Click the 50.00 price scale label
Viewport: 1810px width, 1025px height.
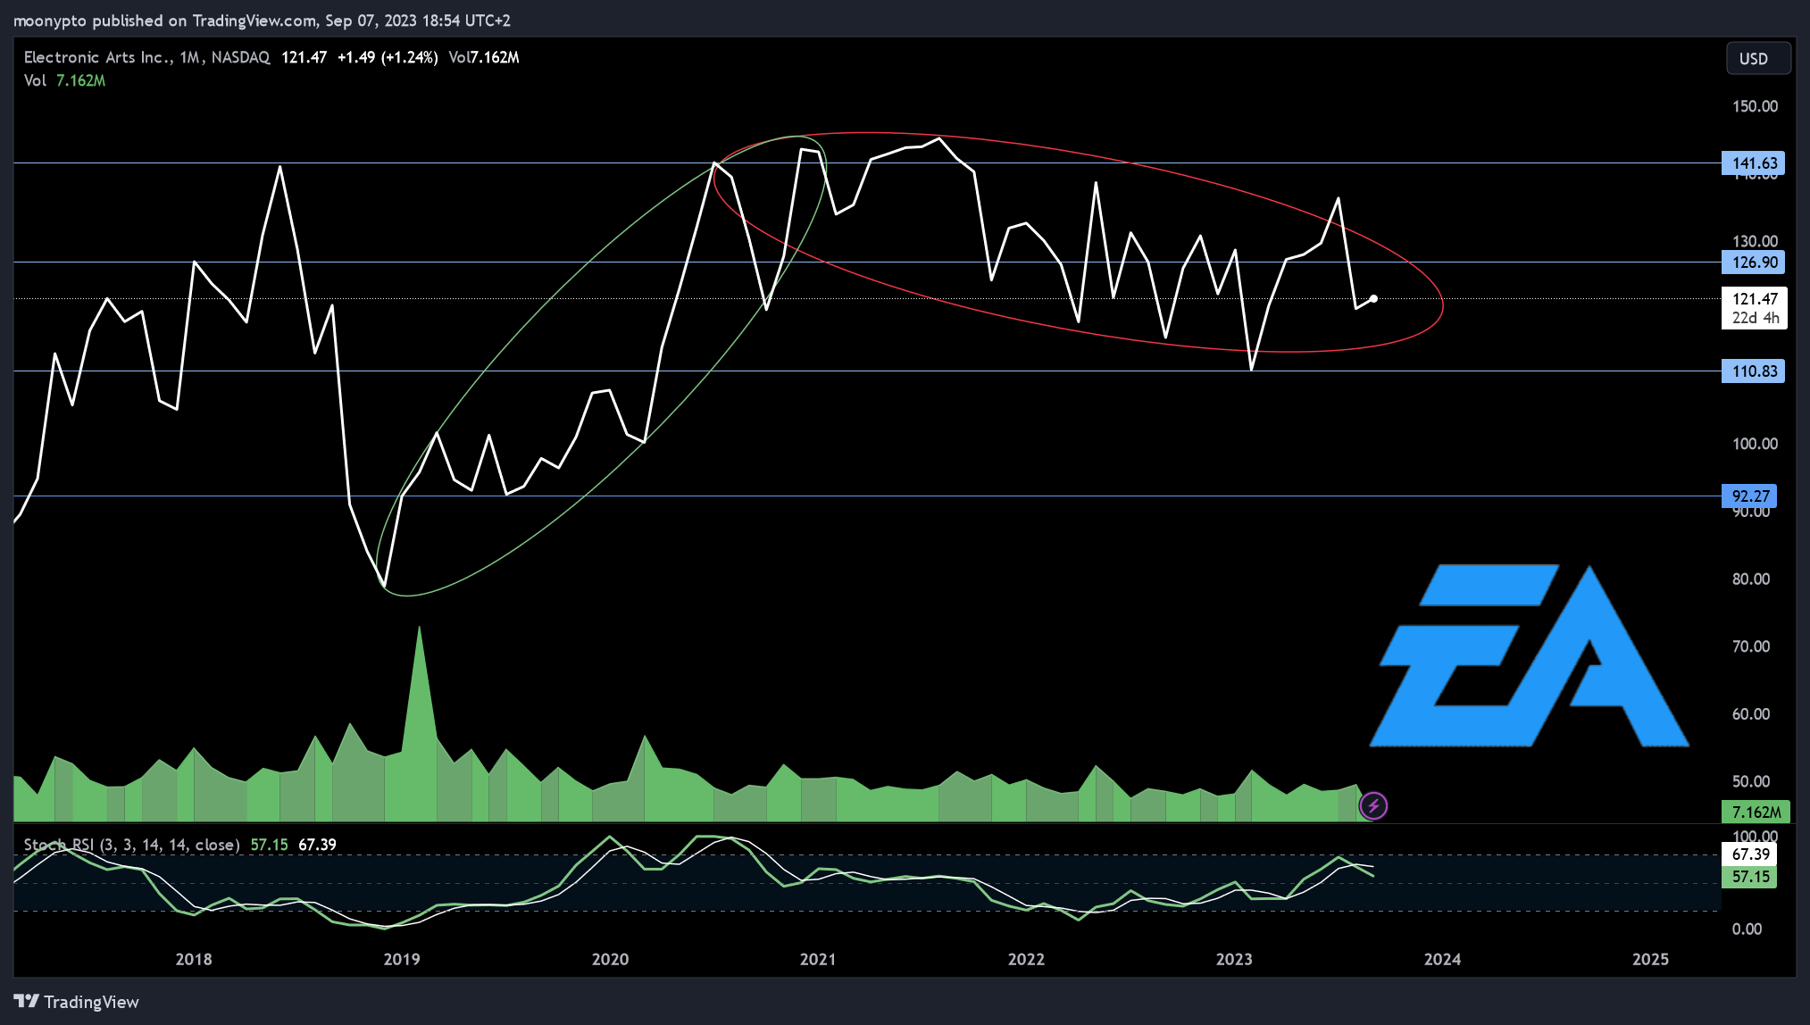(x=1751, y=781)
